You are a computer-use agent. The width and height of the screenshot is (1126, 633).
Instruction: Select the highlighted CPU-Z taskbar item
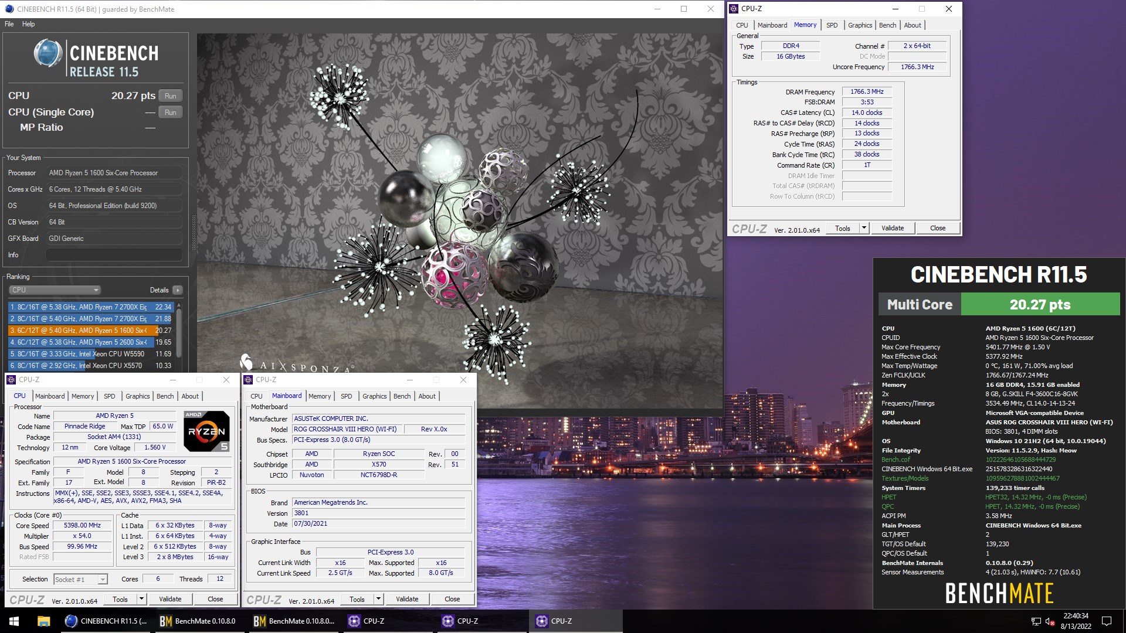click(576, 621)
